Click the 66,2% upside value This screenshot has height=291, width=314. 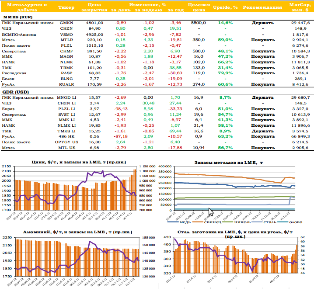(226, 62)
